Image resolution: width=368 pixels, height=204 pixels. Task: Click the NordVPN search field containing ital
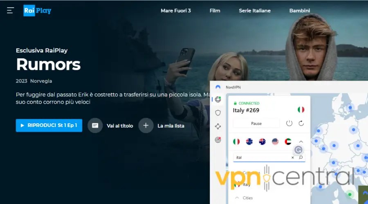pos(269,157)
